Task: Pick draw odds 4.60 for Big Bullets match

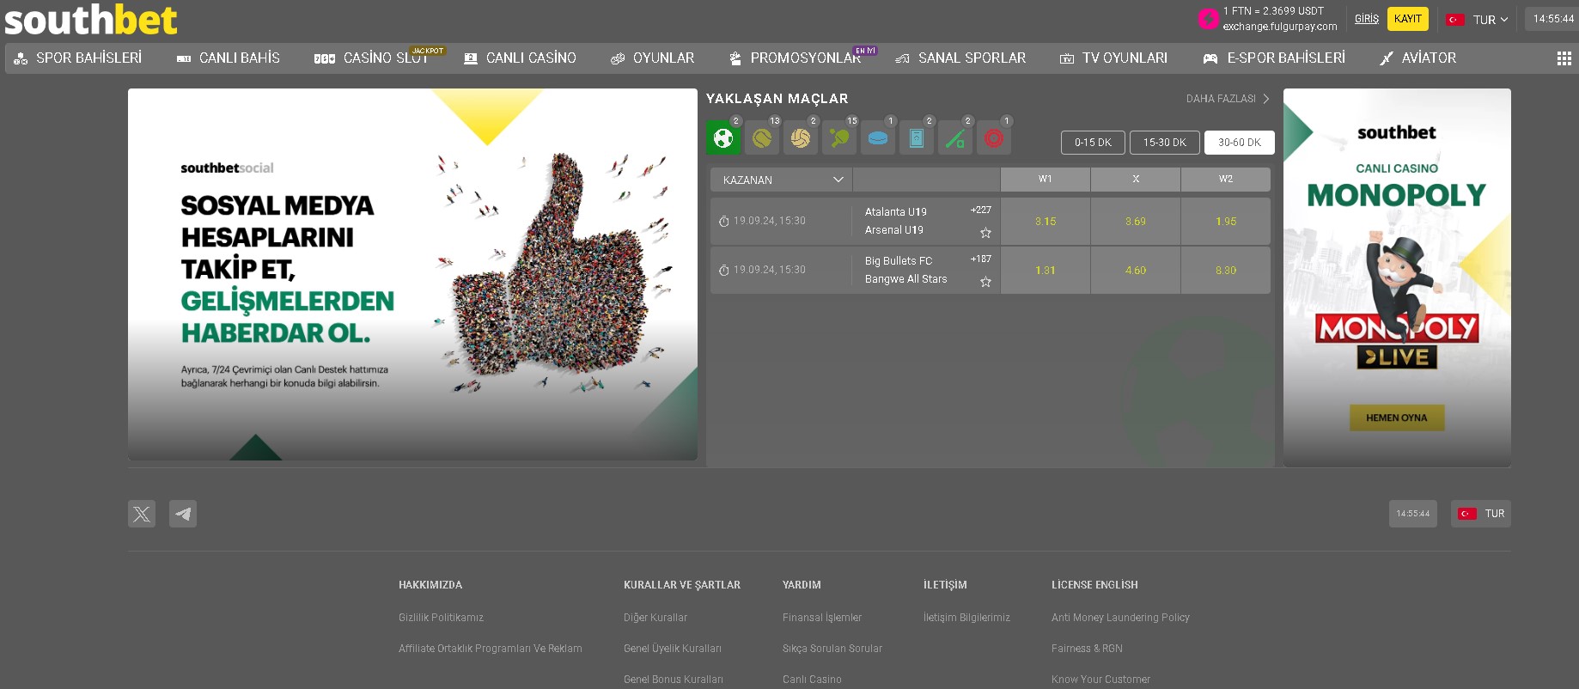Action: [1136, 271]
